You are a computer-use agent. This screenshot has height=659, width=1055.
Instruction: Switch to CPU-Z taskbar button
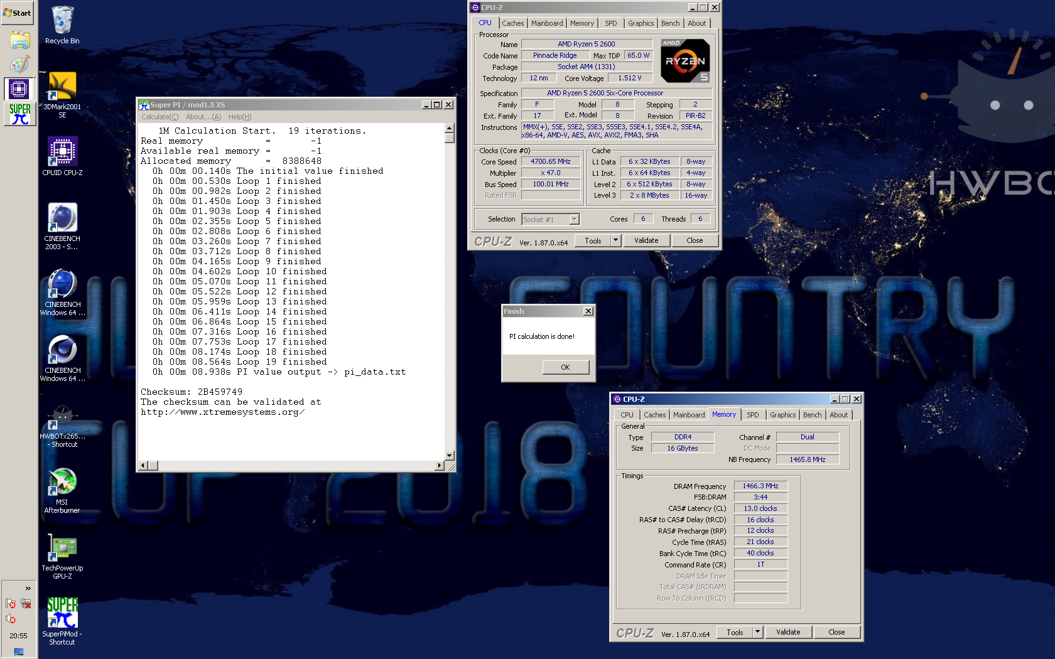pos(19,89)
